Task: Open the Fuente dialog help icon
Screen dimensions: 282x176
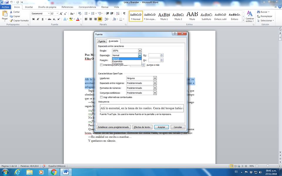Action: coord(175,34)
